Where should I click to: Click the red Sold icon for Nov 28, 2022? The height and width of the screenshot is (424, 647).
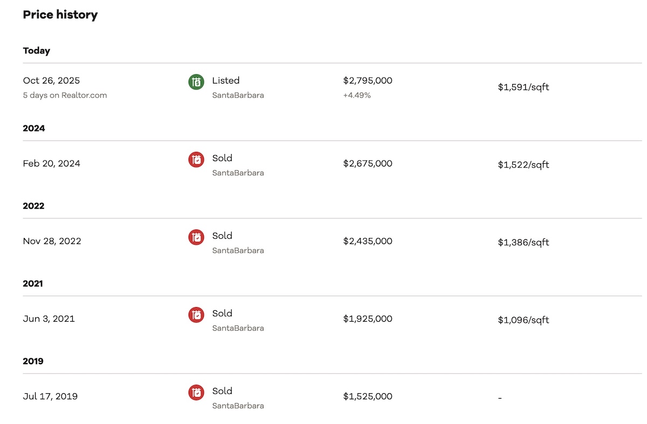[x=196, y=237]
